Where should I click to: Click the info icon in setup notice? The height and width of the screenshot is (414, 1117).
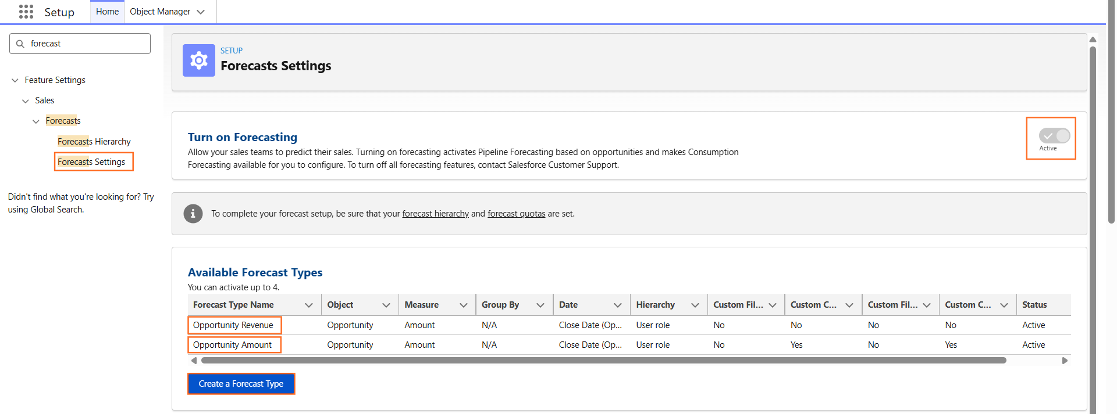click(x=193, y=214)
